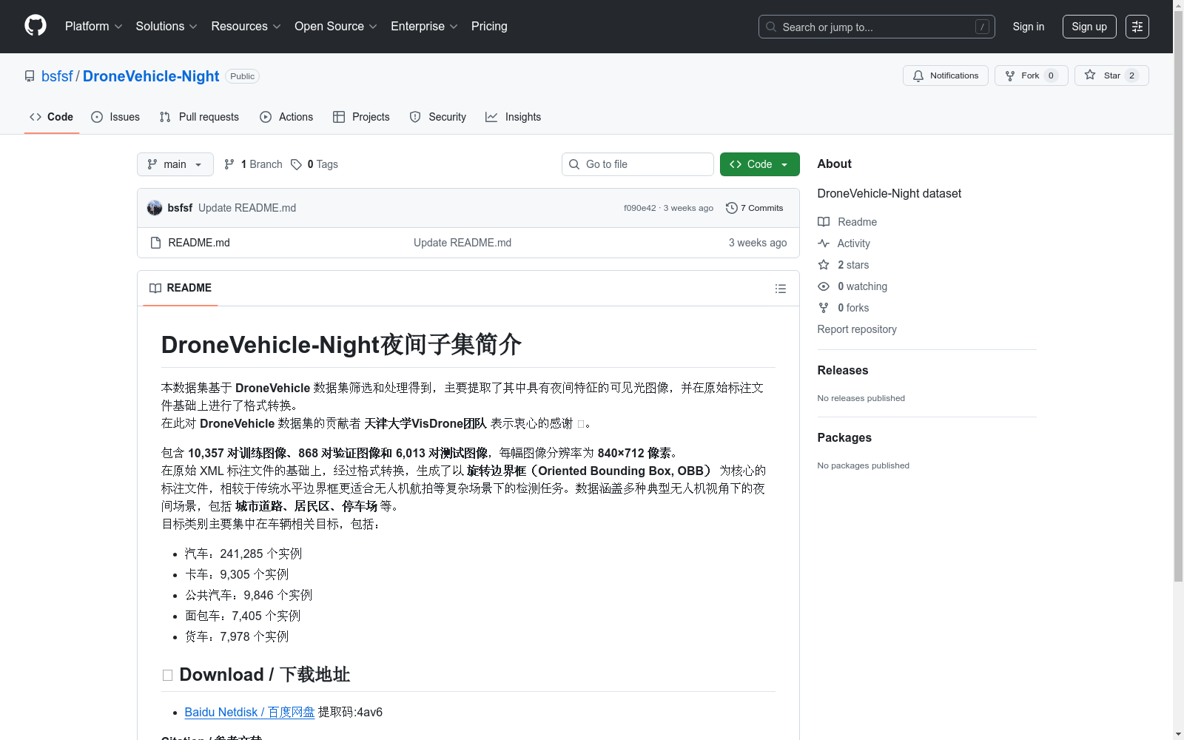Open the README.md file
Screen dimensions: 1184x740
click(199, 243)
